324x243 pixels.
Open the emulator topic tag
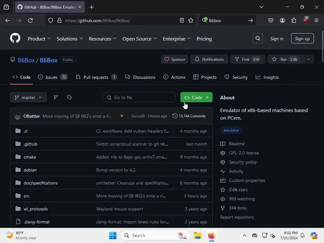click(231, 130)
